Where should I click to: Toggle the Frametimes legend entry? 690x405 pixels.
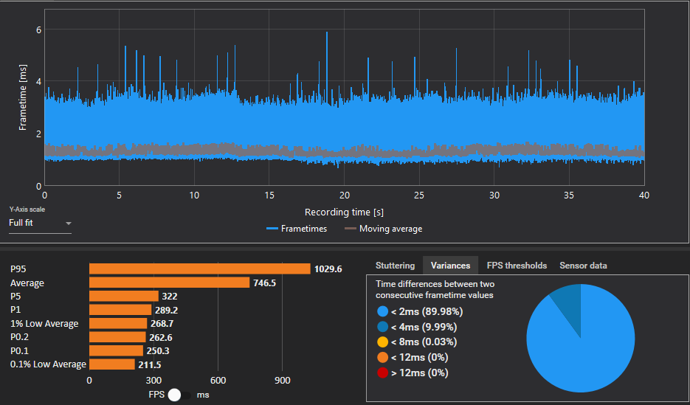pos(297,229)
